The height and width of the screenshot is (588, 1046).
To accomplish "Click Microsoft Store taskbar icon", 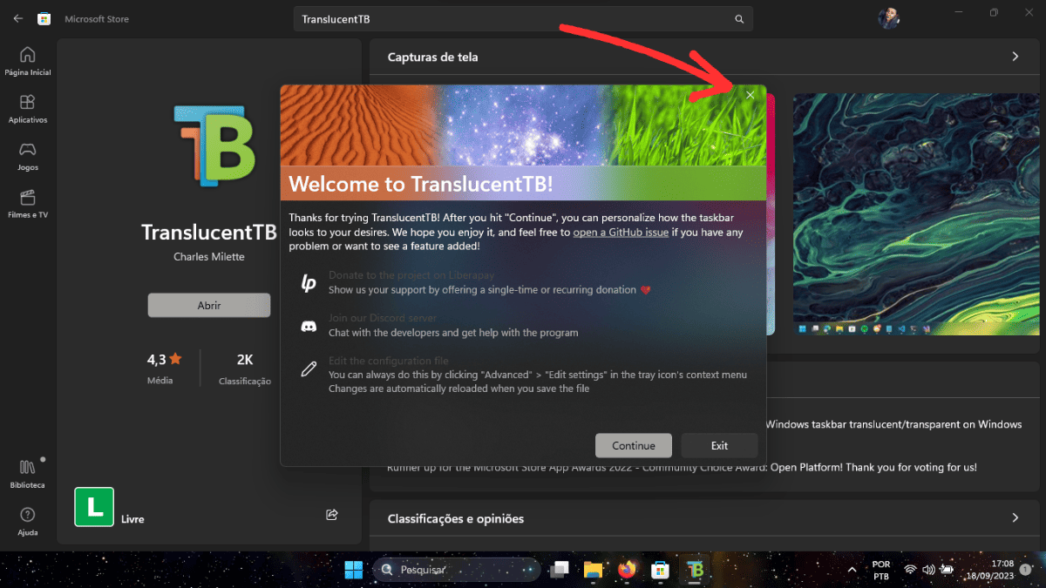I will tap(661, 570).
